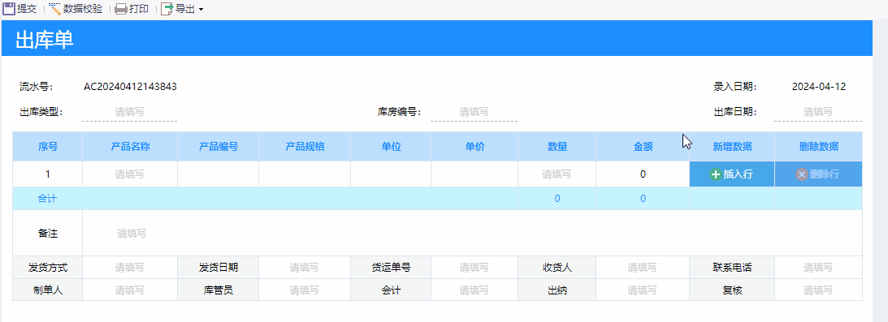Click the 产品编号 cell in row 1
Image resolution: width=888 pixels, height=322 pixels.
tap(218, 174)
